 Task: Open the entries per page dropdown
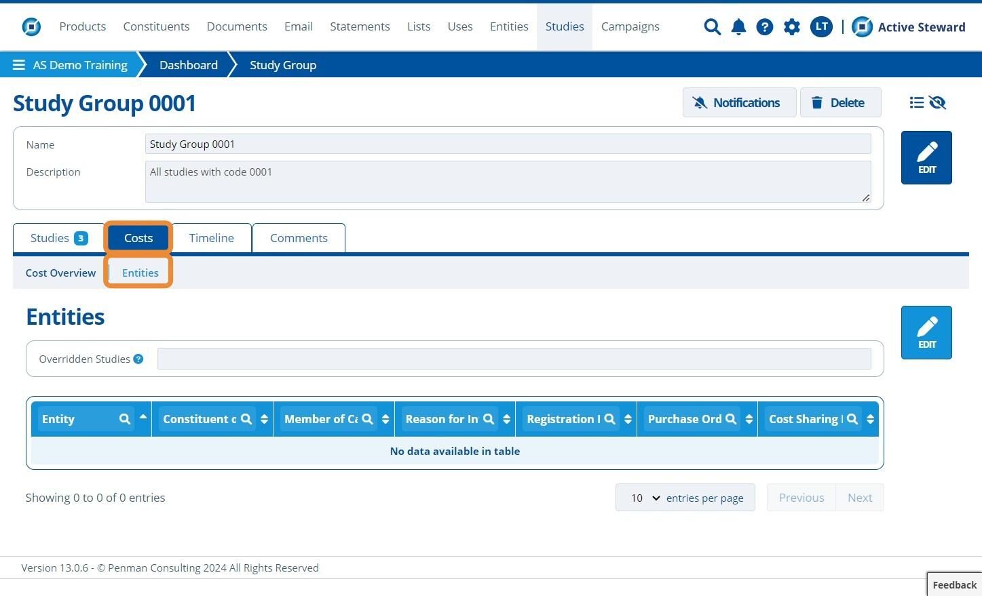coord(645,498)
